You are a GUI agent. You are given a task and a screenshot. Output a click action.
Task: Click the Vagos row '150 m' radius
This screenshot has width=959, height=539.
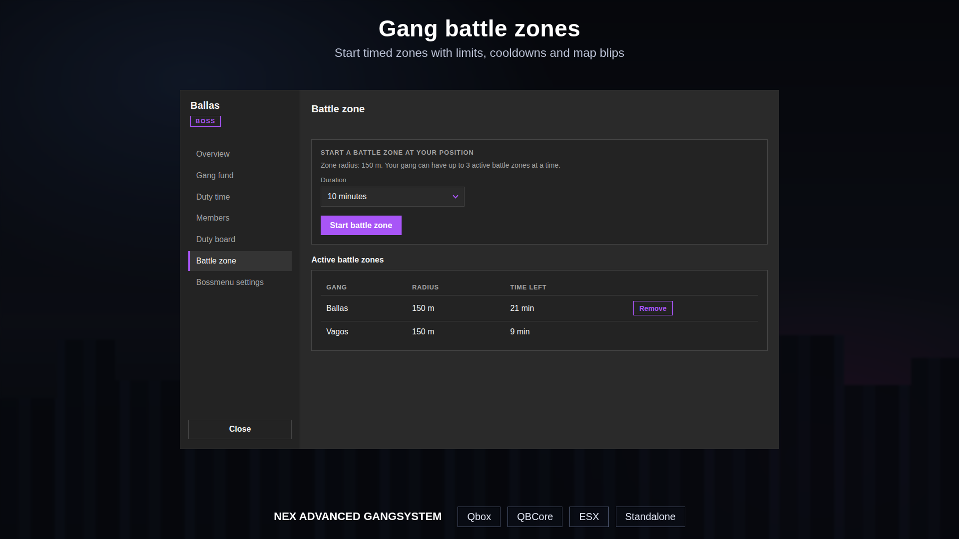(x=423, y=332)
